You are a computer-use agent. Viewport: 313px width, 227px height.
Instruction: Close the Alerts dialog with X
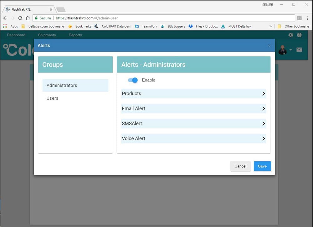(269, 46)
